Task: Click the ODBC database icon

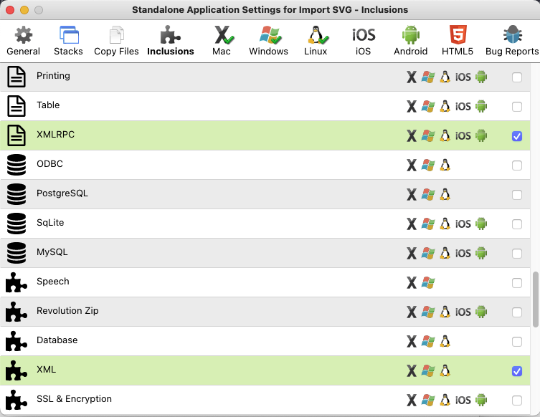Action: tap(16, 165)
